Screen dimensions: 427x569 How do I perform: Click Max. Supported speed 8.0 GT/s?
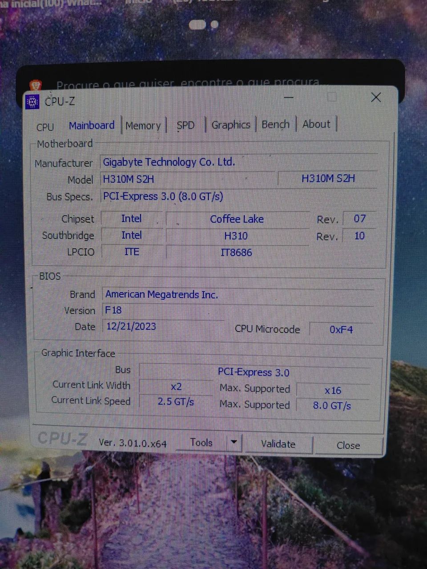332,405
